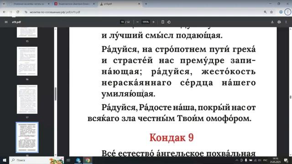
Task: Click the thumbnail panel scrollbar handle
Action: click(x=56, y=94)
